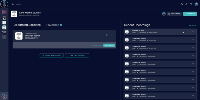
Task: Toggle dark mode moon icon
Action: pos(181,4)
